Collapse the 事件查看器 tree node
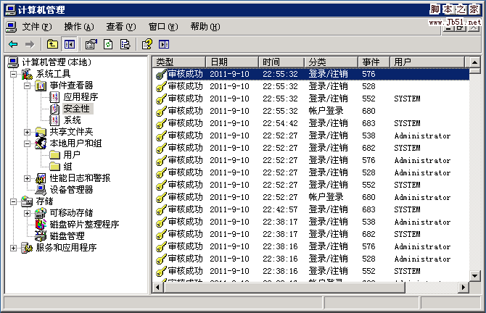The height and width of the screenshot is (313, 486). 28,85
